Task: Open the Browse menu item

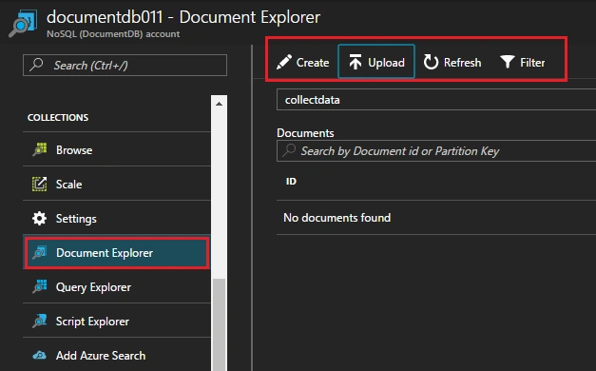Action: coord(117,149)
